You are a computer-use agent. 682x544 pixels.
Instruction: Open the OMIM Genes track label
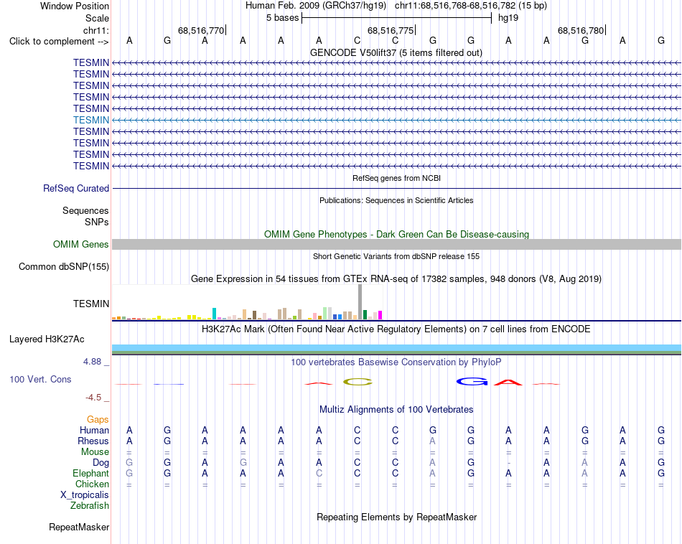[80, 245]
